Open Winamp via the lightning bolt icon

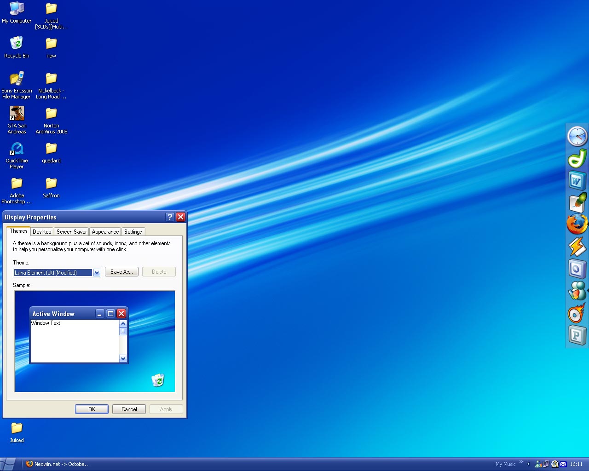(577, 247)
